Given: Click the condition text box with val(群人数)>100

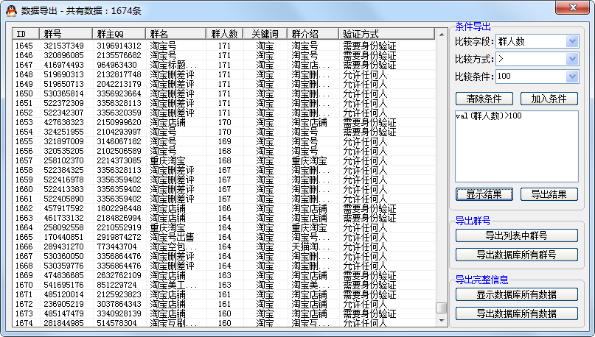Looking at the screenshot, I should coord(516,147).
